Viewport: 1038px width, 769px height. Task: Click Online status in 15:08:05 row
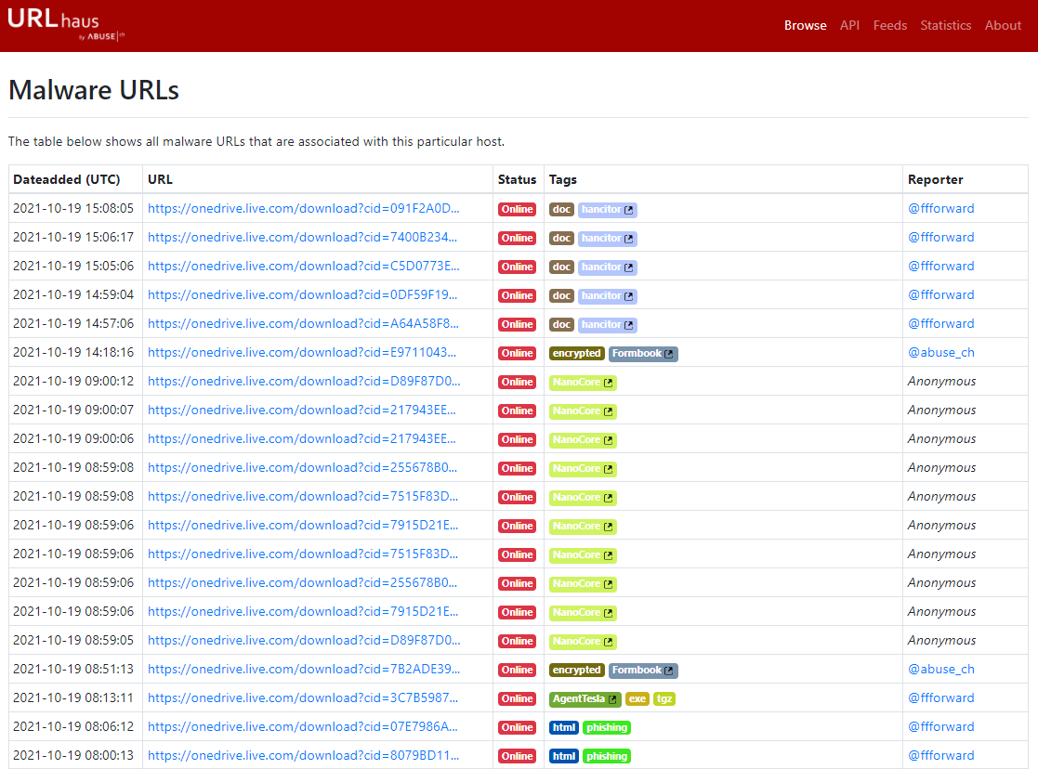point(517,210)
